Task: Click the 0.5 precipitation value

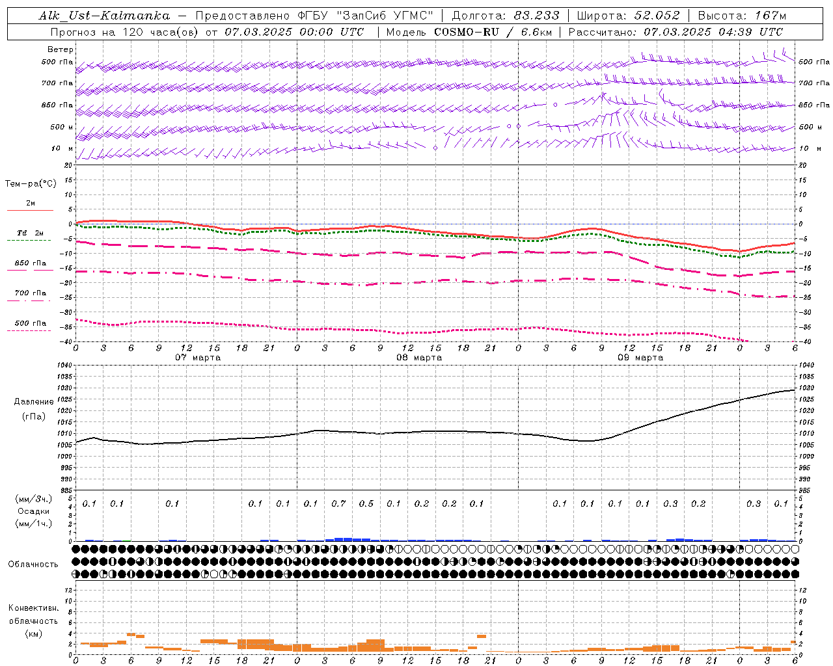Action: 366,503
